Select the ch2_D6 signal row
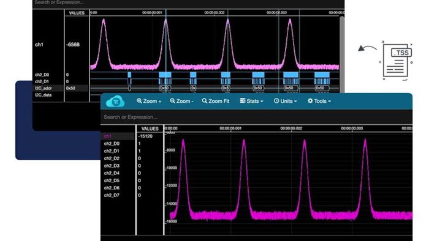This screenshot has height=241, width=429. coord(112,188)
